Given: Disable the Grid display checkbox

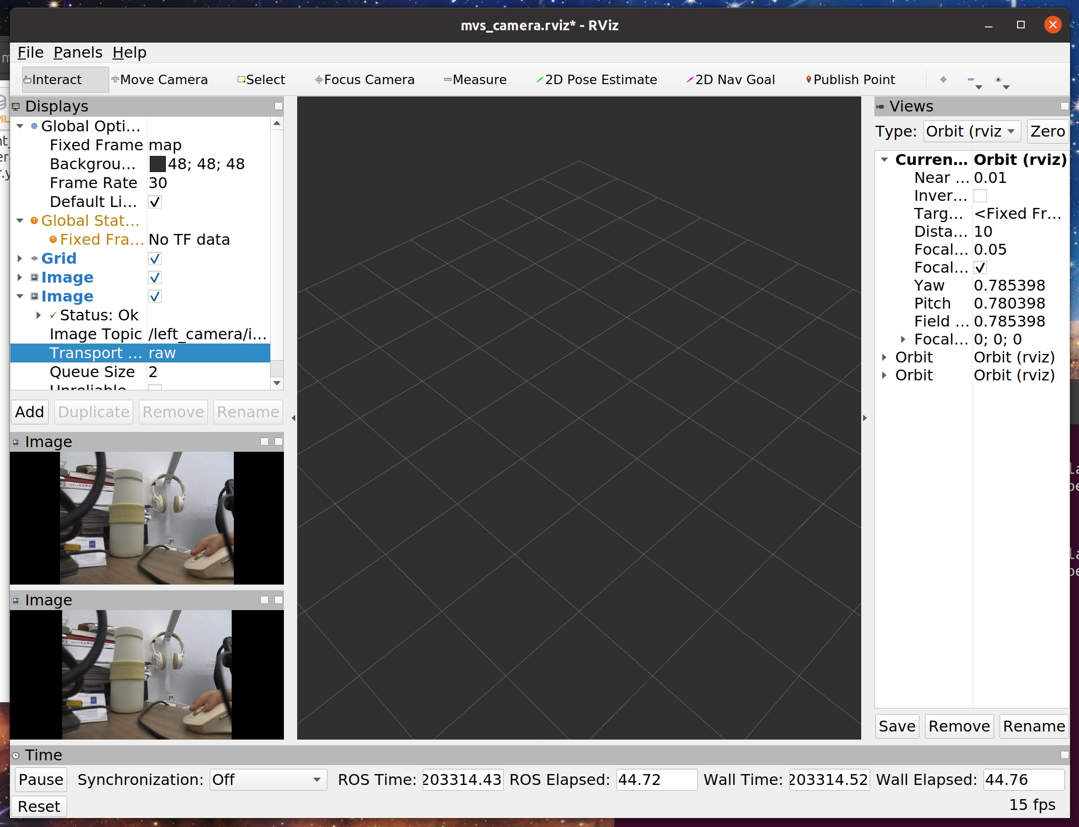Looking at the screenshot, I should [154, 258].
